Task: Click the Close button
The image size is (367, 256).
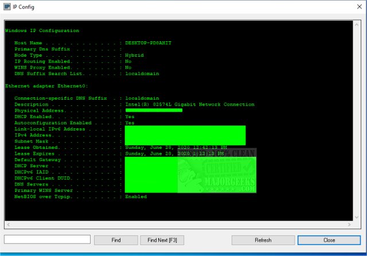Action: click(329, 240)
